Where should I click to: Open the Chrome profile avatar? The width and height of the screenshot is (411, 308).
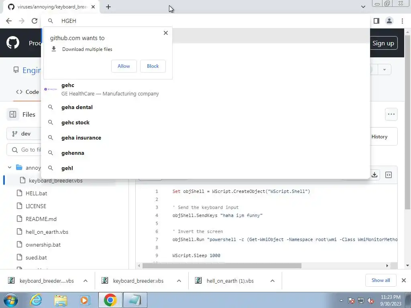pos(389,21)
